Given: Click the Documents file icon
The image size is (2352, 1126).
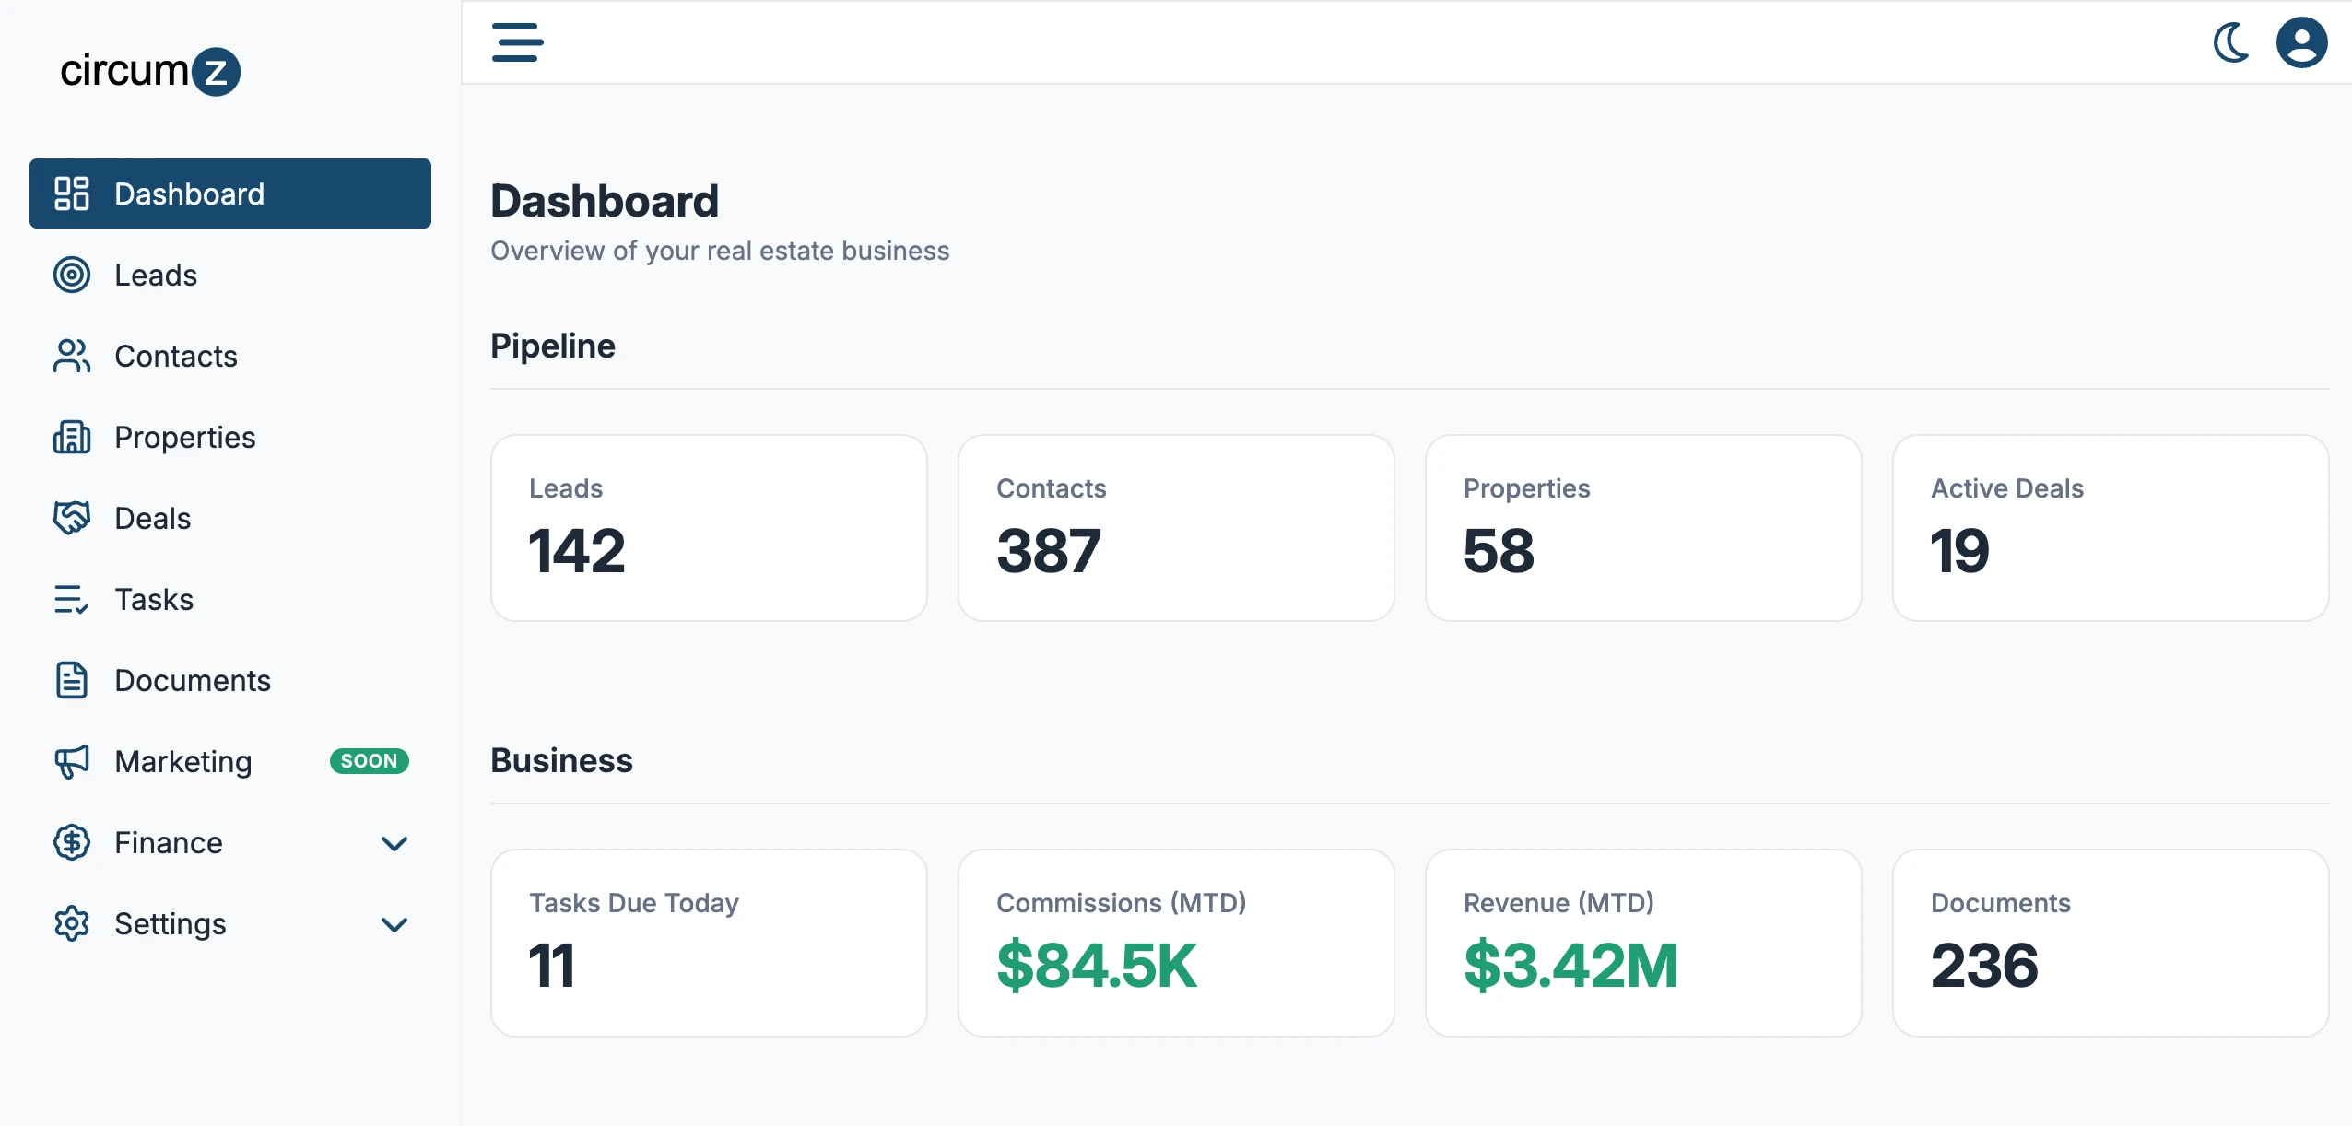Looking at the screenshot, I should pos(72,680).
